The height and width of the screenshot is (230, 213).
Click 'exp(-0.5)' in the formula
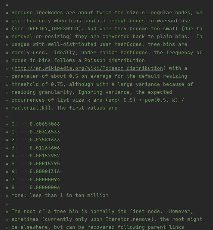click(122, 100)
